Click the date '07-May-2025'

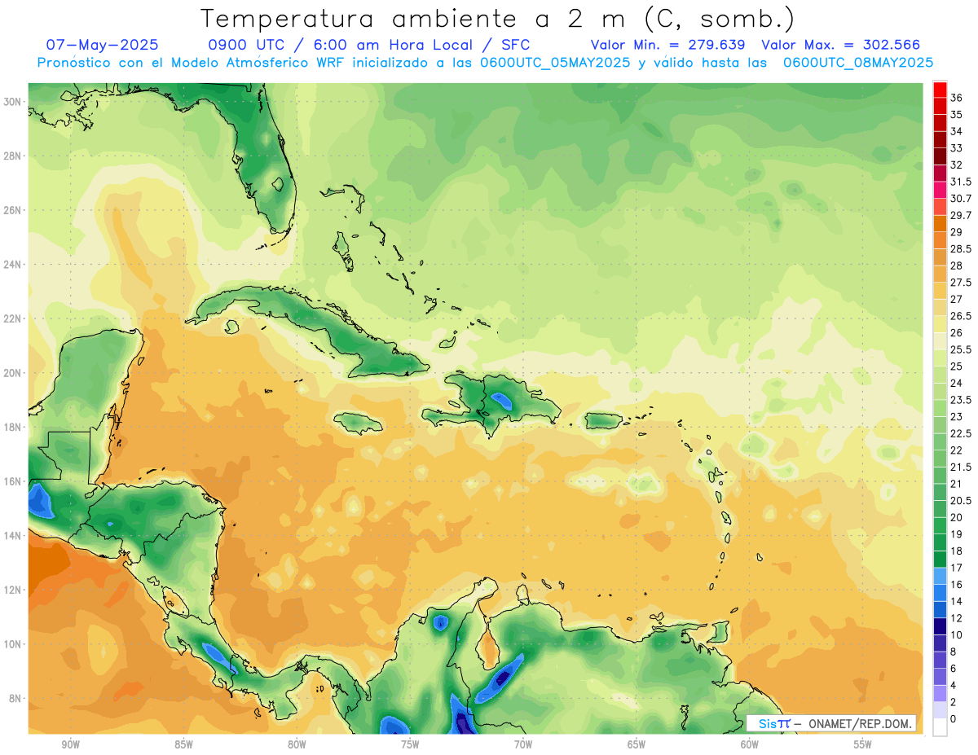click(102, 45)
